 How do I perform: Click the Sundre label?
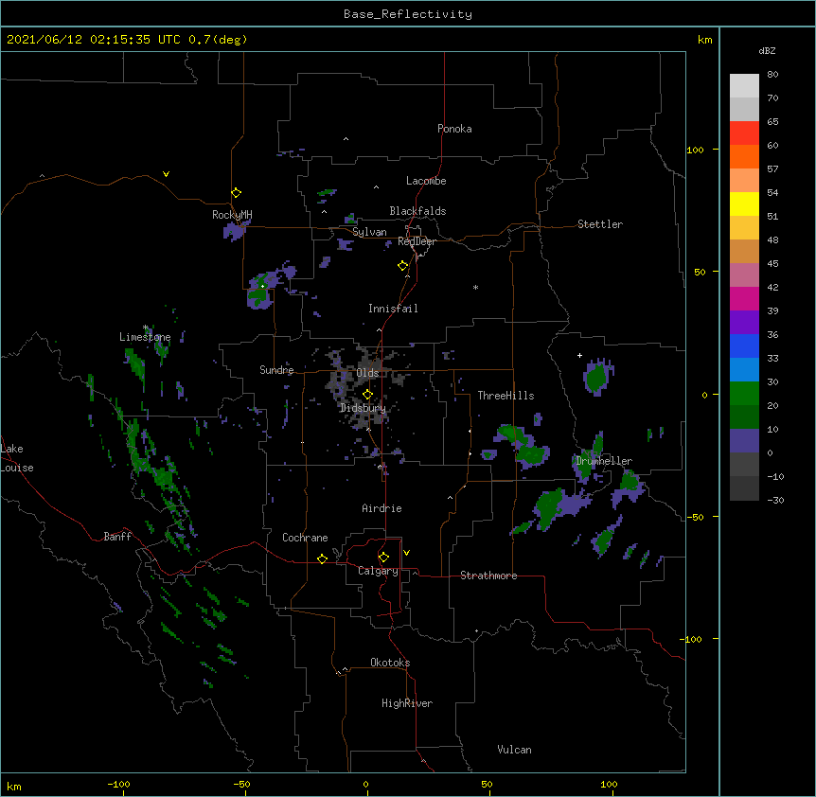276,370
